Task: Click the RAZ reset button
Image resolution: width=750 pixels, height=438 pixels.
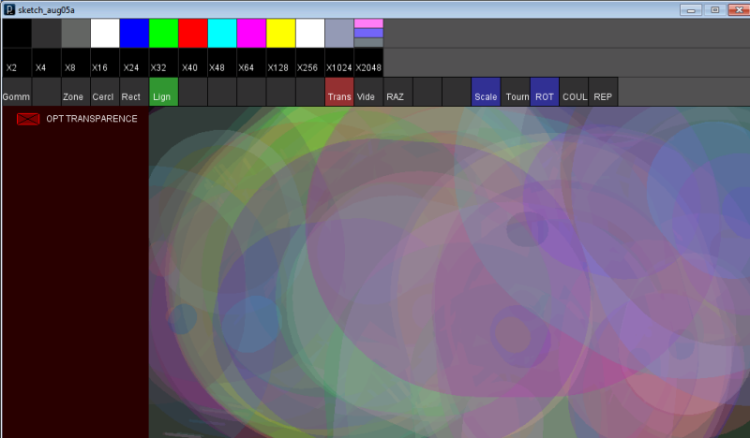Action: (397, 92)
